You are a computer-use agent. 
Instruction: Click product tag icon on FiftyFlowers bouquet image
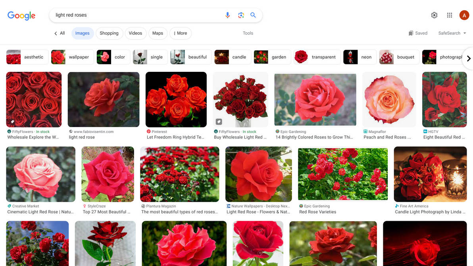point(219,121)
